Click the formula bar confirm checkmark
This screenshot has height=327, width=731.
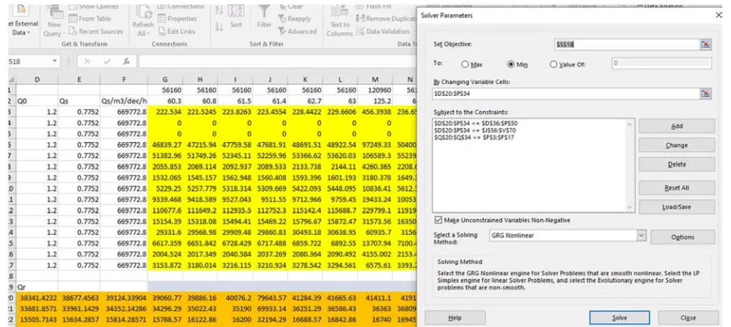click(x=106, y=61)
